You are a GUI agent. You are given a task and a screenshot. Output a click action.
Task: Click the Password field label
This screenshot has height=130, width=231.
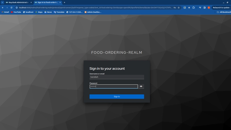point(93,83)
